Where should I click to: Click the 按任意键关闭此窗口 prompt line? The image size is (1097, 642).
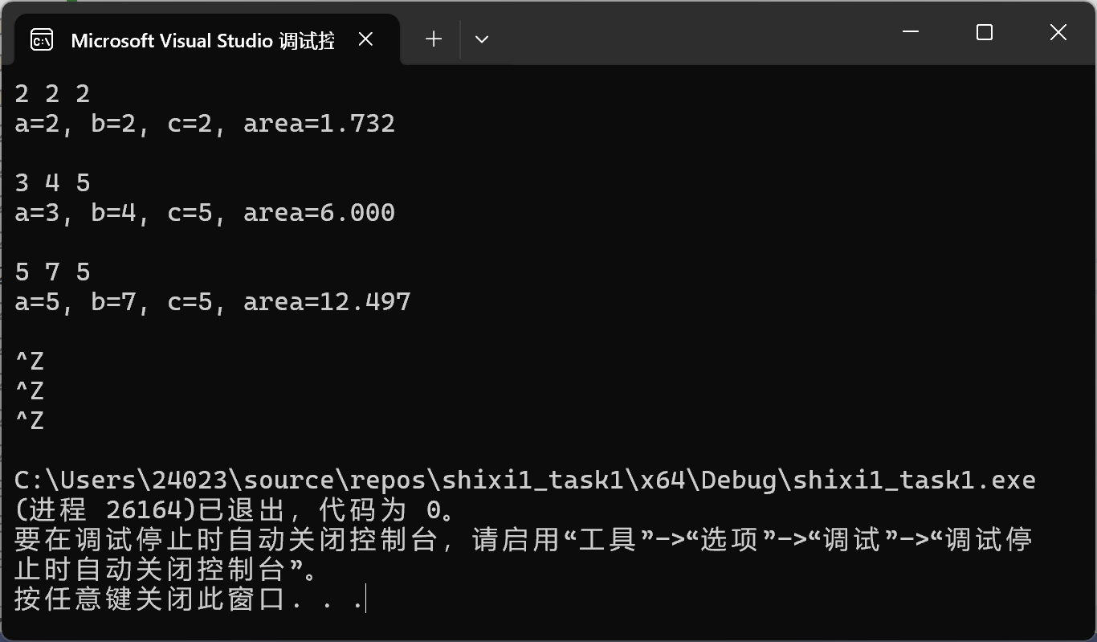point(190,599)
